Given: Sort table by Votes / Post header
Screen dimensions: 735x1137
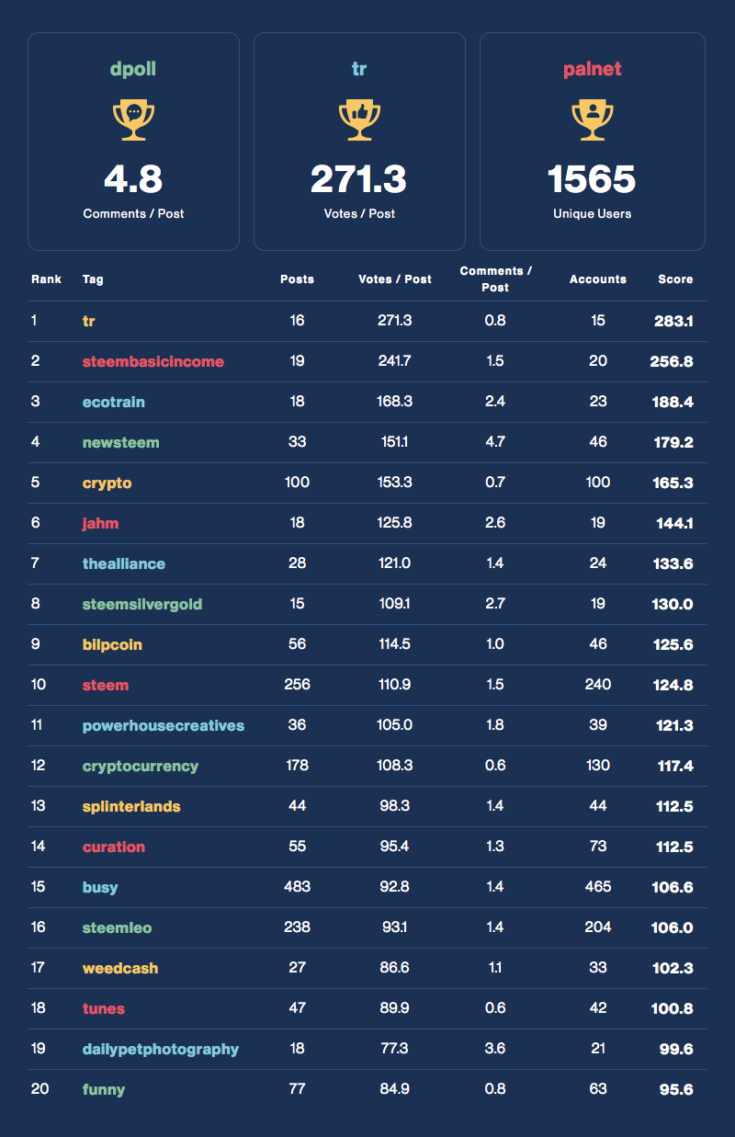Looking at the screenshot, I should point(394,279).
